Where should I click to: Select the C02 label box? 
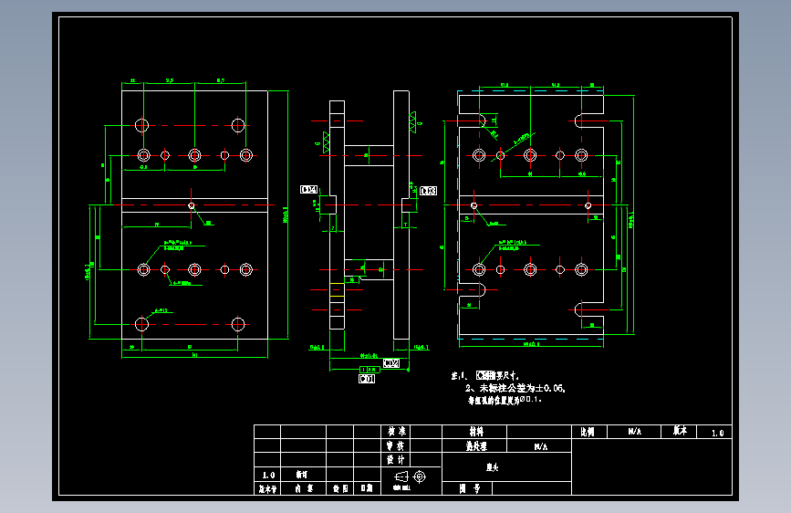click(391, 363)
